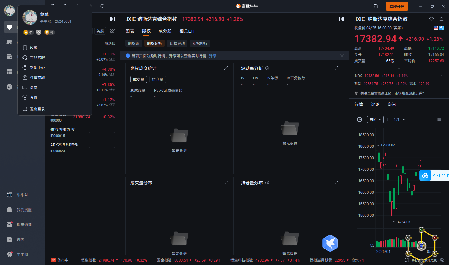
Task: Click the orange 立即开户 button
Action: [397, 6]
